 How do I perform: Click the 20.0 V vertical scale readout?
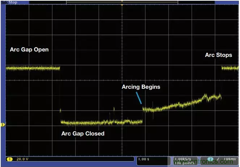22,159
